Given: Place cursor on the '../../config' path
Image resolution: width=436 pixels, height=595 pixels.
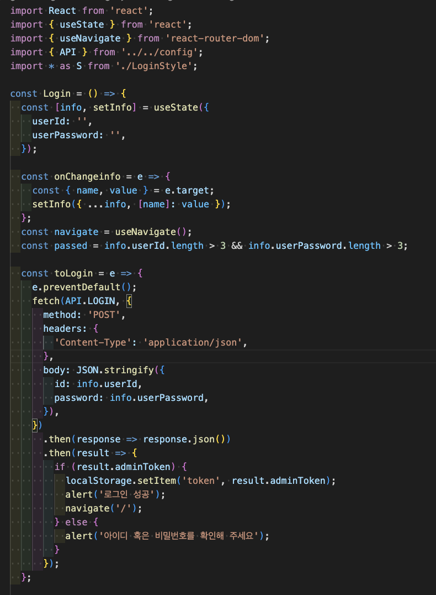Looking at the screenshot, I should (x=161, y=52).
